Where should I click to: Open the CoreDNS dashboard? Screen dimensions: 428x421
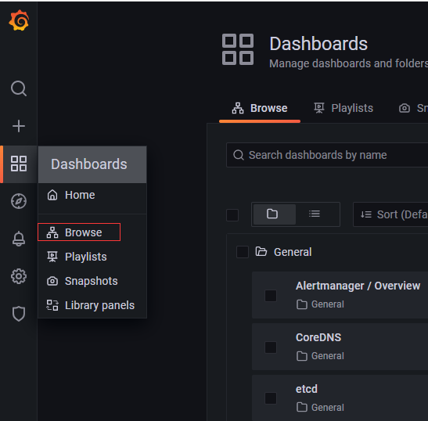(x=318, y=337)
